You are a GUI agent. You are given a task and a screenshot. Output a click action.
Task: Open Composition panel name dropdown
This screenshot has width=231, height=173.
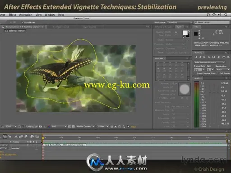point(24,27)
